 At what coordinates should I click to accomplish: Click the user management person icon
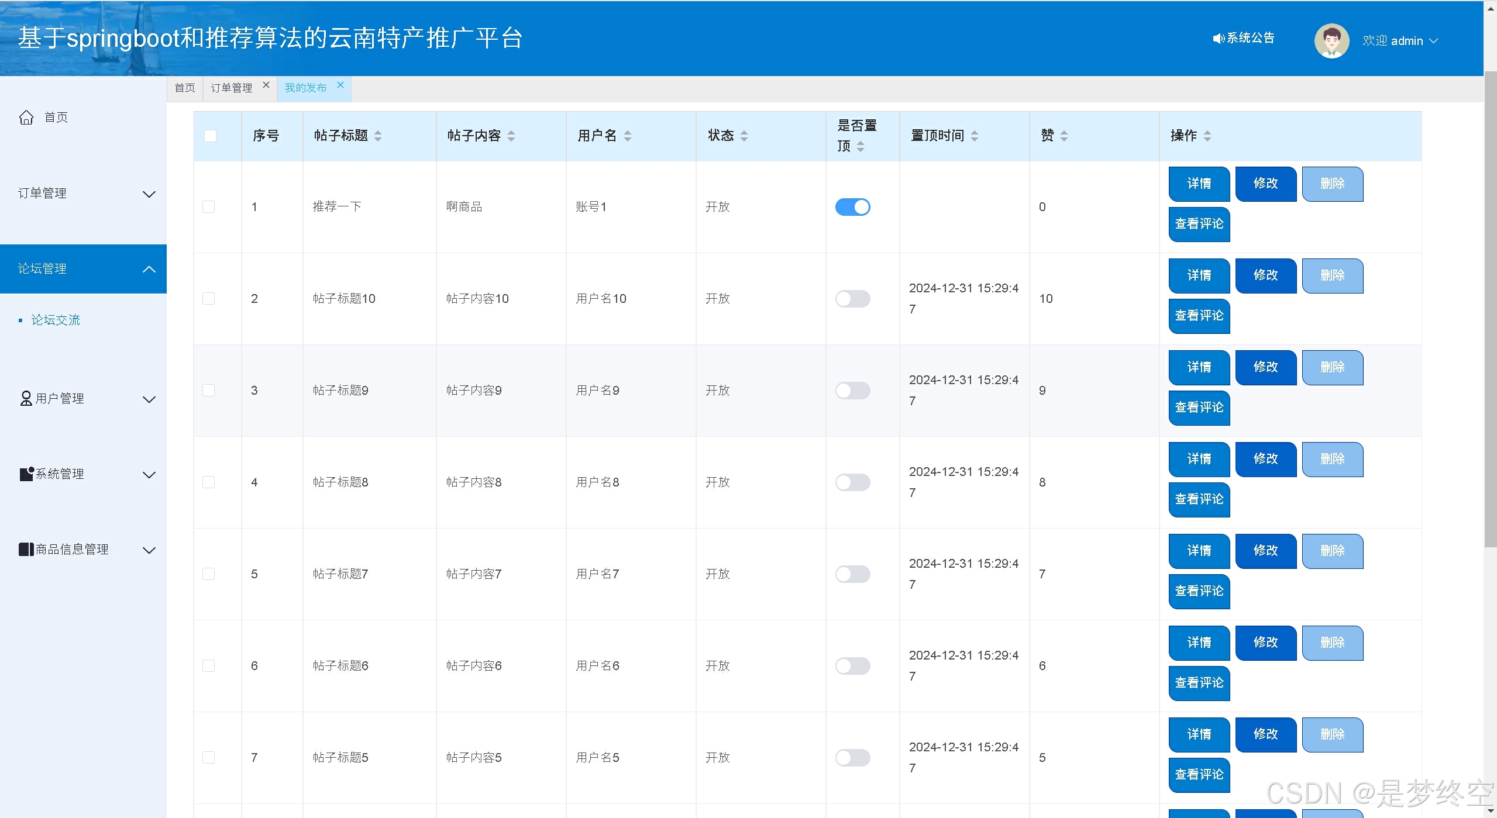click(x=26, y=399)
